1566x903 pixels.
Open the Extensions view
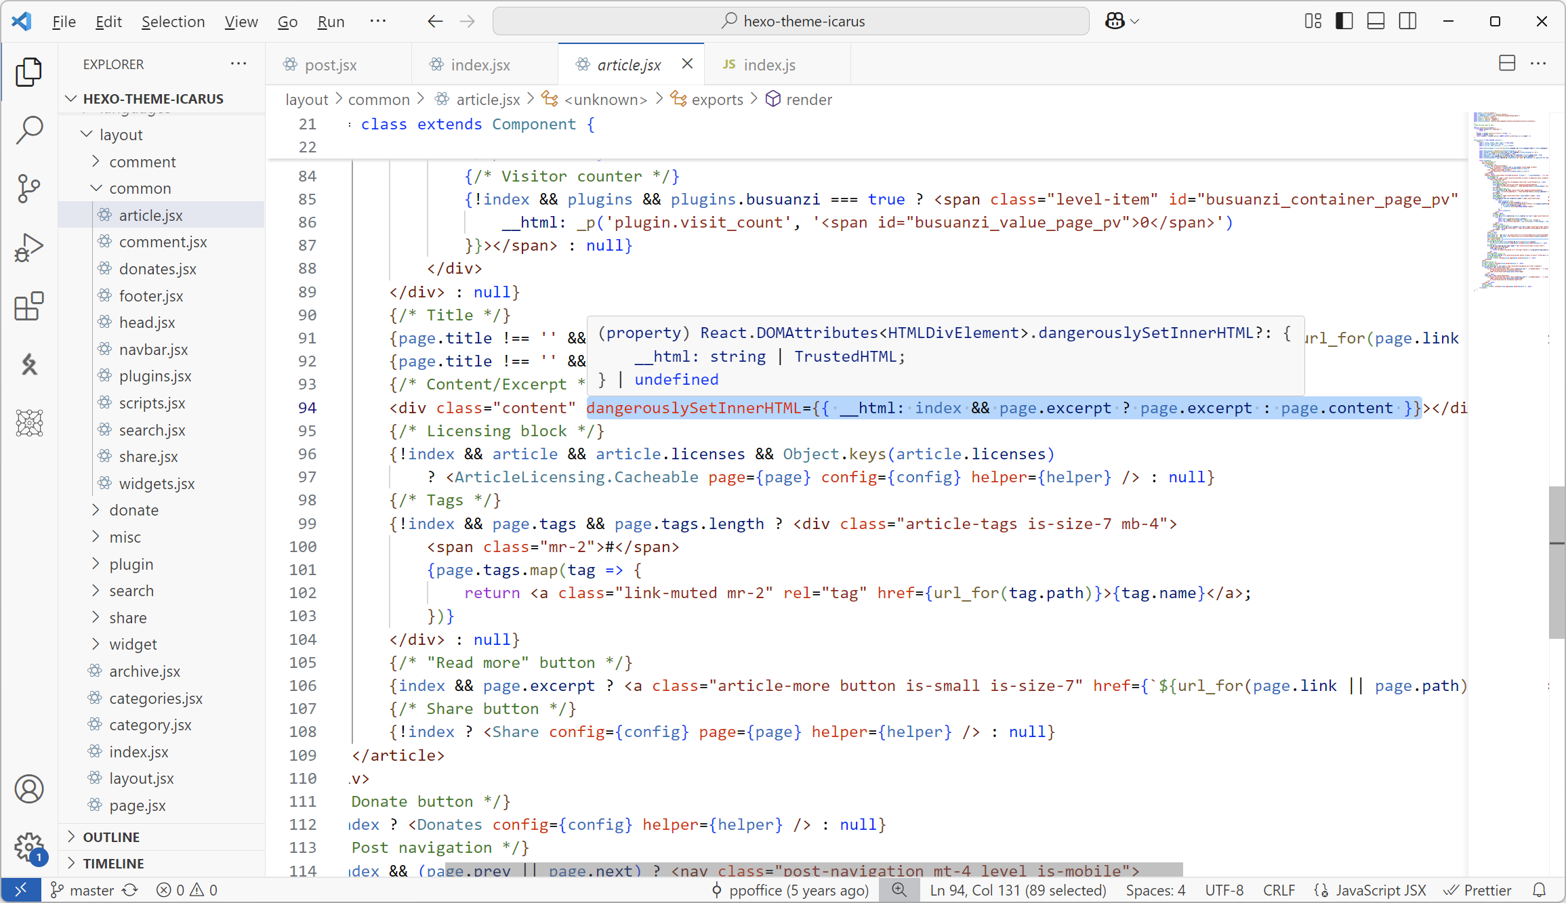pyautogui.click(x=29, y=306)
